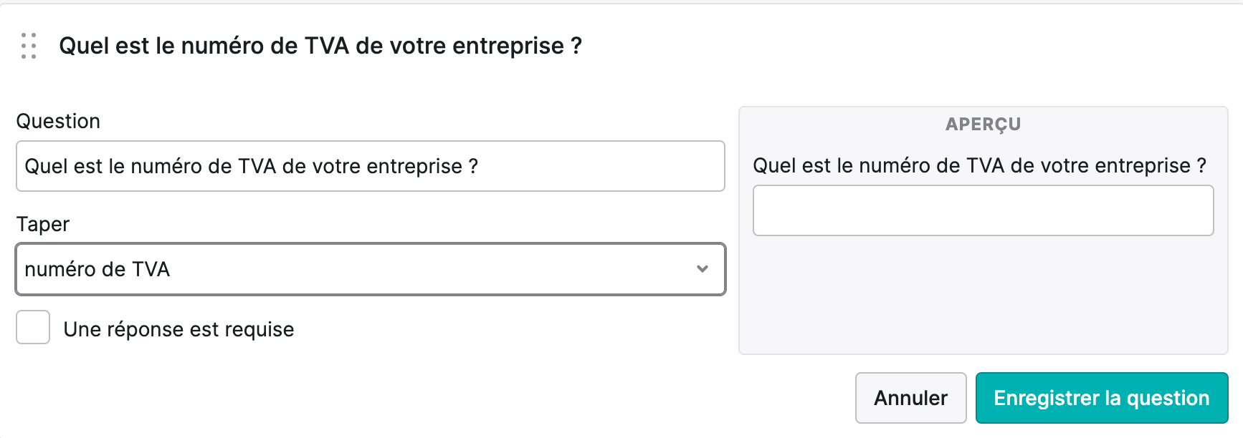Open the 'numéro de TVA' type dropdown
Viewport: 1243px width, 438px height.
pos(371,269)
